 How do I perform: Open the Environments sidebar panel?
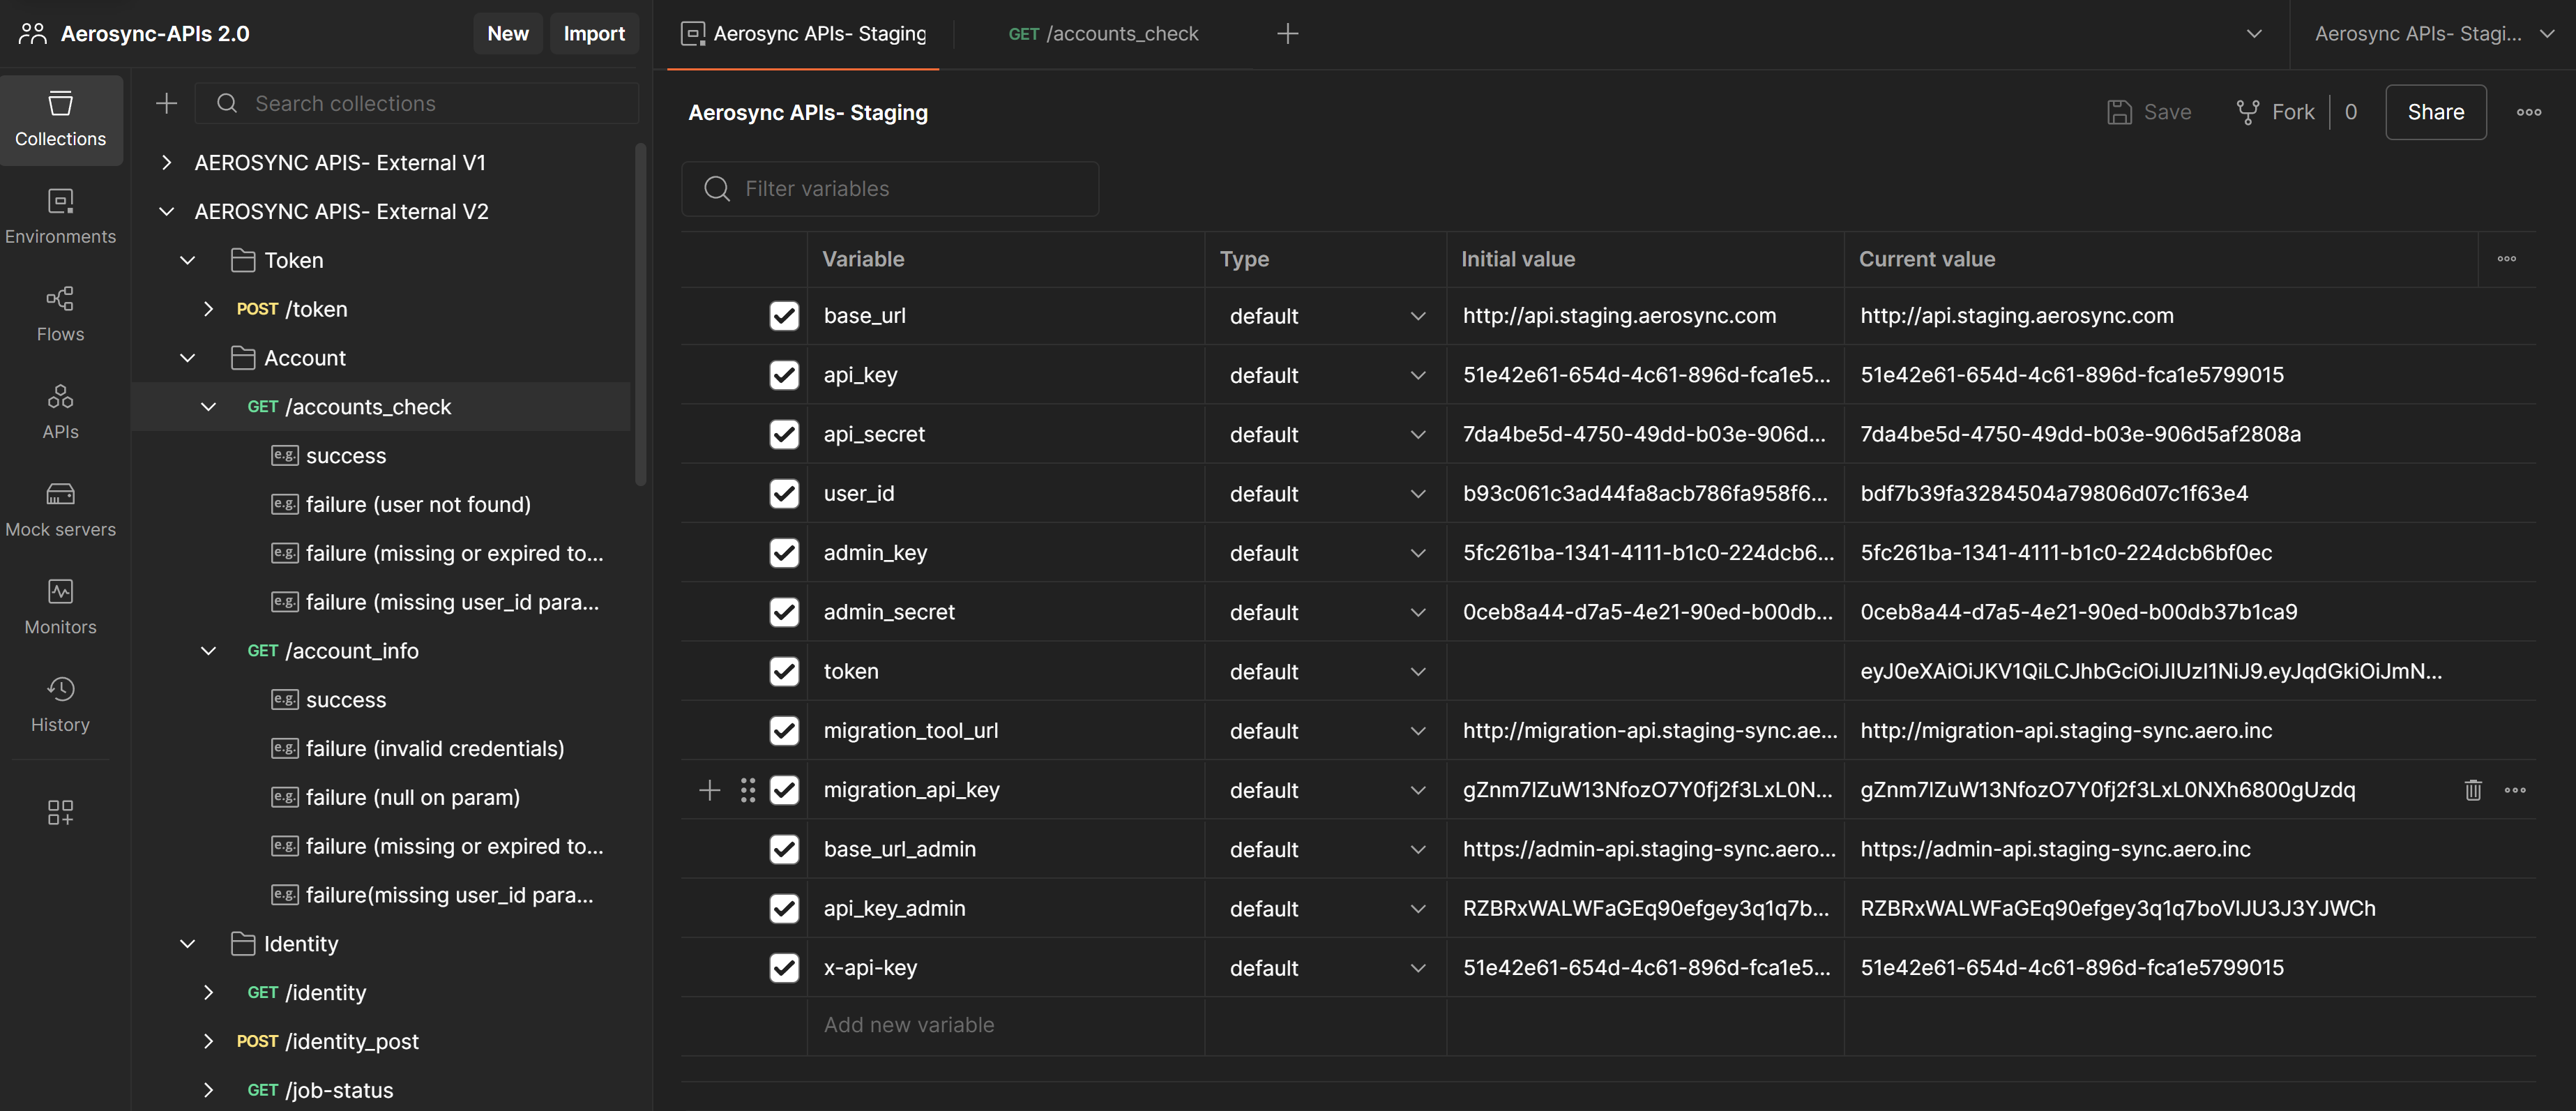pyautogui.click(x=61, y=216)
